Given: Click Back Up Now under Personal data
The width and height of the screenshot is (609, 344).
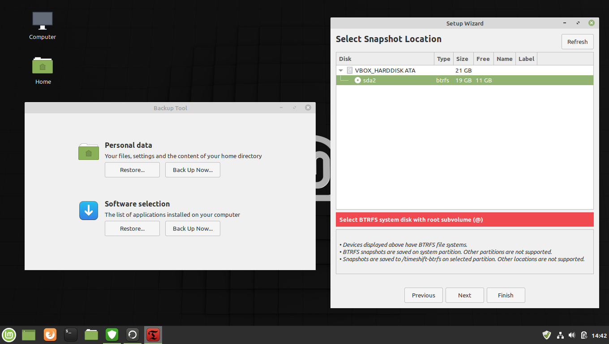Looking at the screenshot, I should 193,170.
